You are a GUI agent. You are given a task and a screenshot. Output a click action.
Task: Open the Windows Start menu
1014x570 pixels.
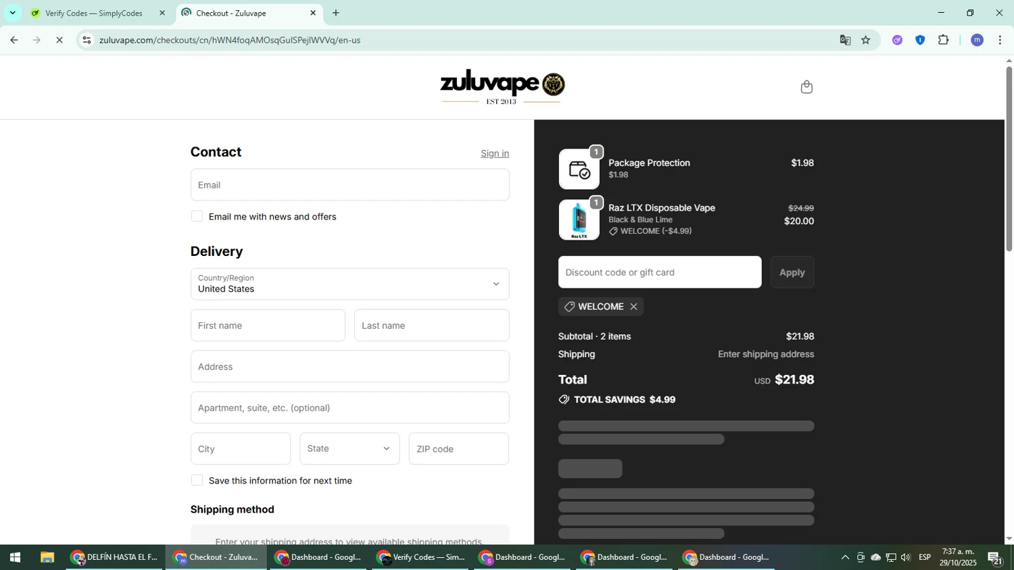click(x=15, y=557)
